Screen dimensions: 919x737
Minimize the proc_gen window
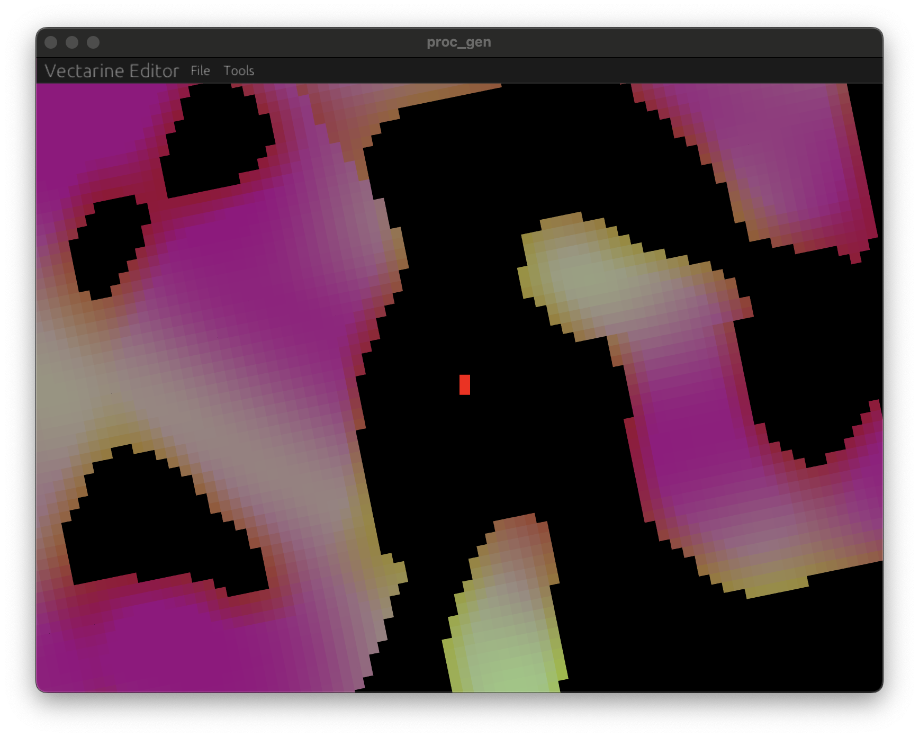point(72,42)
